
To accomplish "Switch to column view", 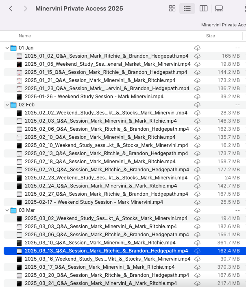I will [x=203, y=9].
